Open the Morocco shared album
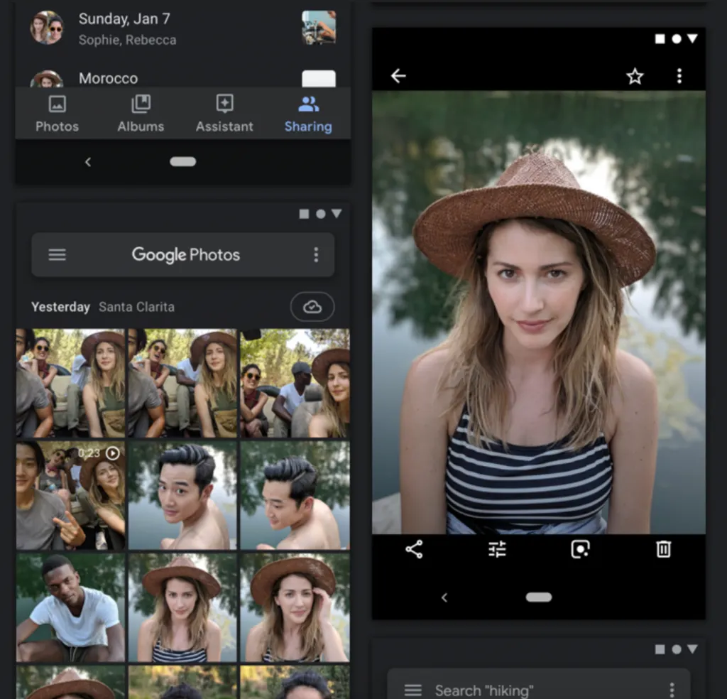This screenshot has width=727, height=699. click(108, 78)
